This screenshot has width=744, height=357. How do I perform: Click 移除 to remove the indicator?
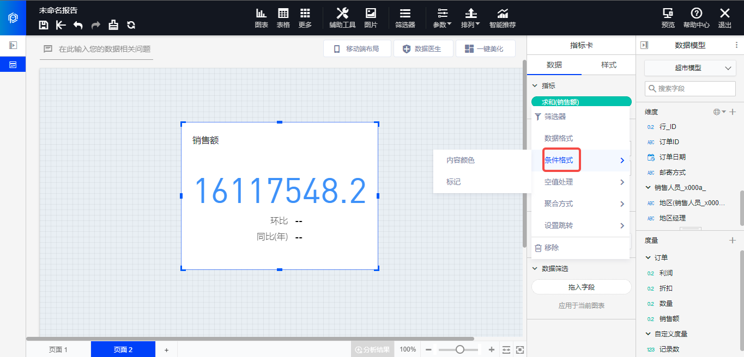coord(580,248)
